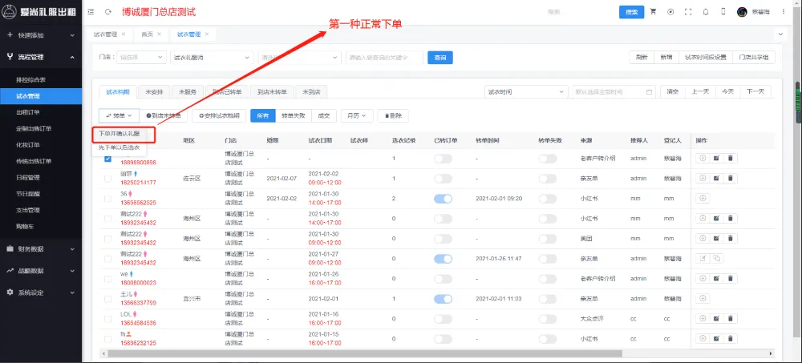
Task: Click the page refresh icon beside the menu toggle
Action: click(x=108, y=12)
